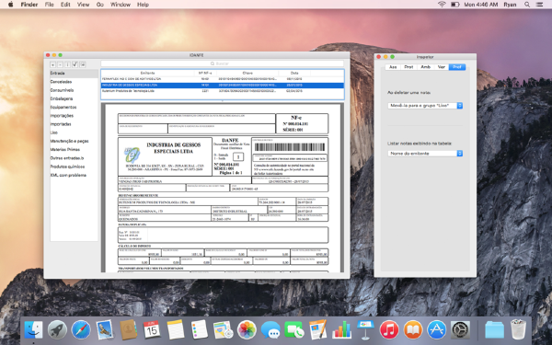
Task: Click the battery status icon
Action: pyautogui.click(x=455, y=5)
